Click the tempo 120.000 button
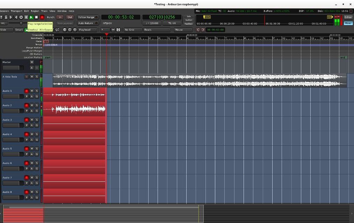Image resolution: width=354 pixels, height=223 pixels. point(152,23)
